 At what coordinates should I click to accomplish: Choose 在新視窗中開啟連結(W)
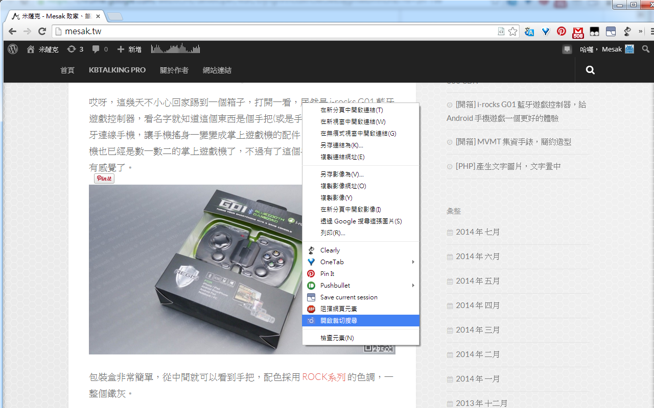click(361, 121)
